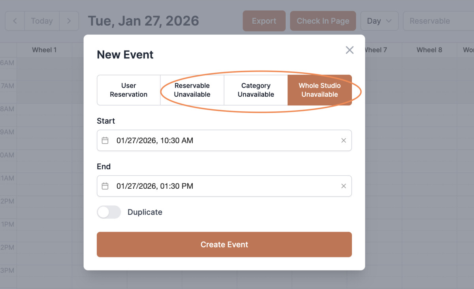Screen dimensions: 474x289
Task: Open the Day view dropdown
Action: 379,21
